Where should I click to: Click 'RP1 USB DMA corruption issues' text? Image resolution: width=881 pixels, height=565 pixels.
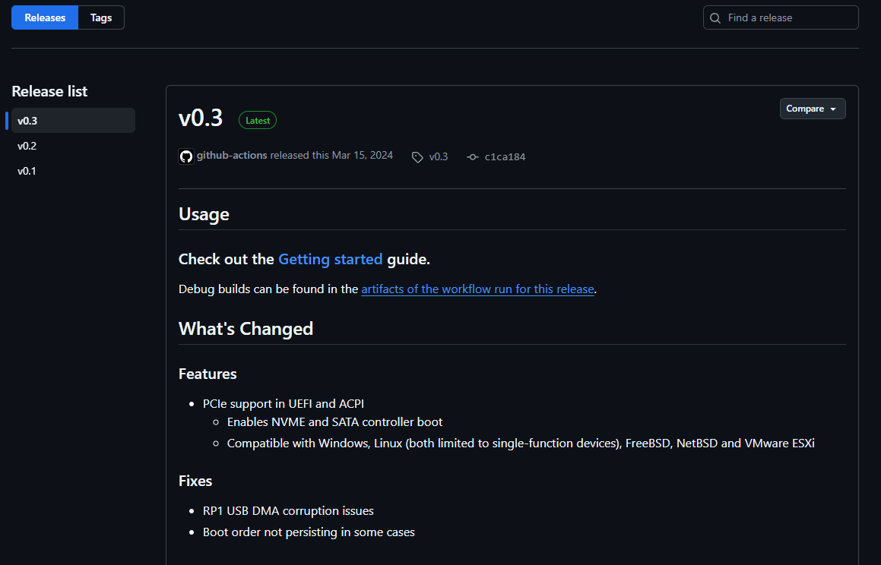coord(288,511)
